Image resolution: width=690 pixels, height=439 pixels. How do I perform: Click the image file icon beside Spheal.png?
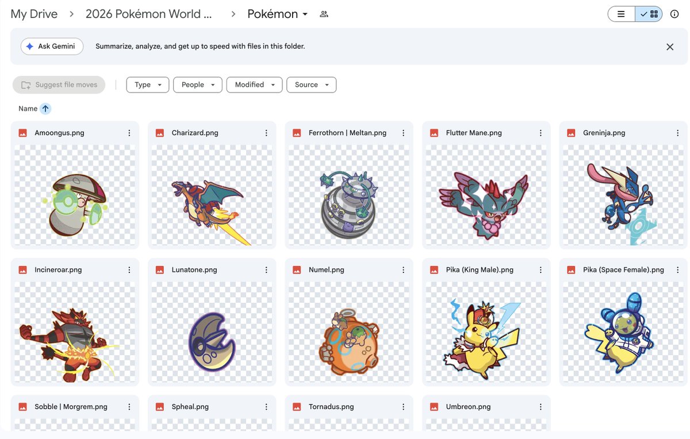[x=160, y=406]
